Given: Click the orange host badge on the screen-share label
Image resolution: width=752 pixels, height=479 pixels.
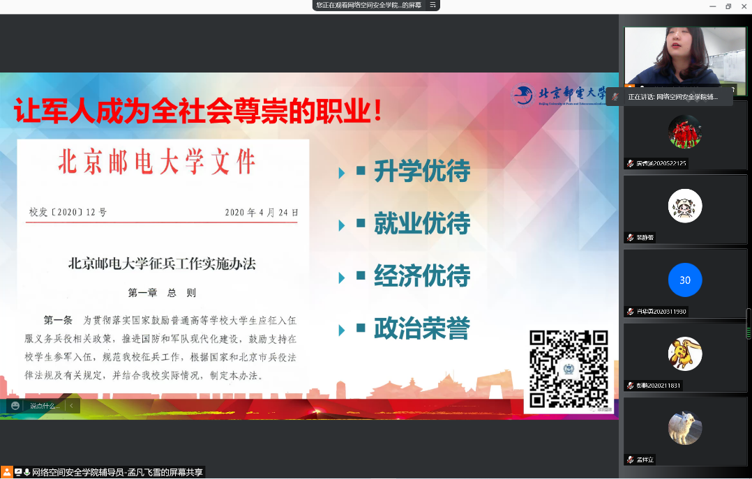Looking at the screenshot, I should [x=6, y=472].
